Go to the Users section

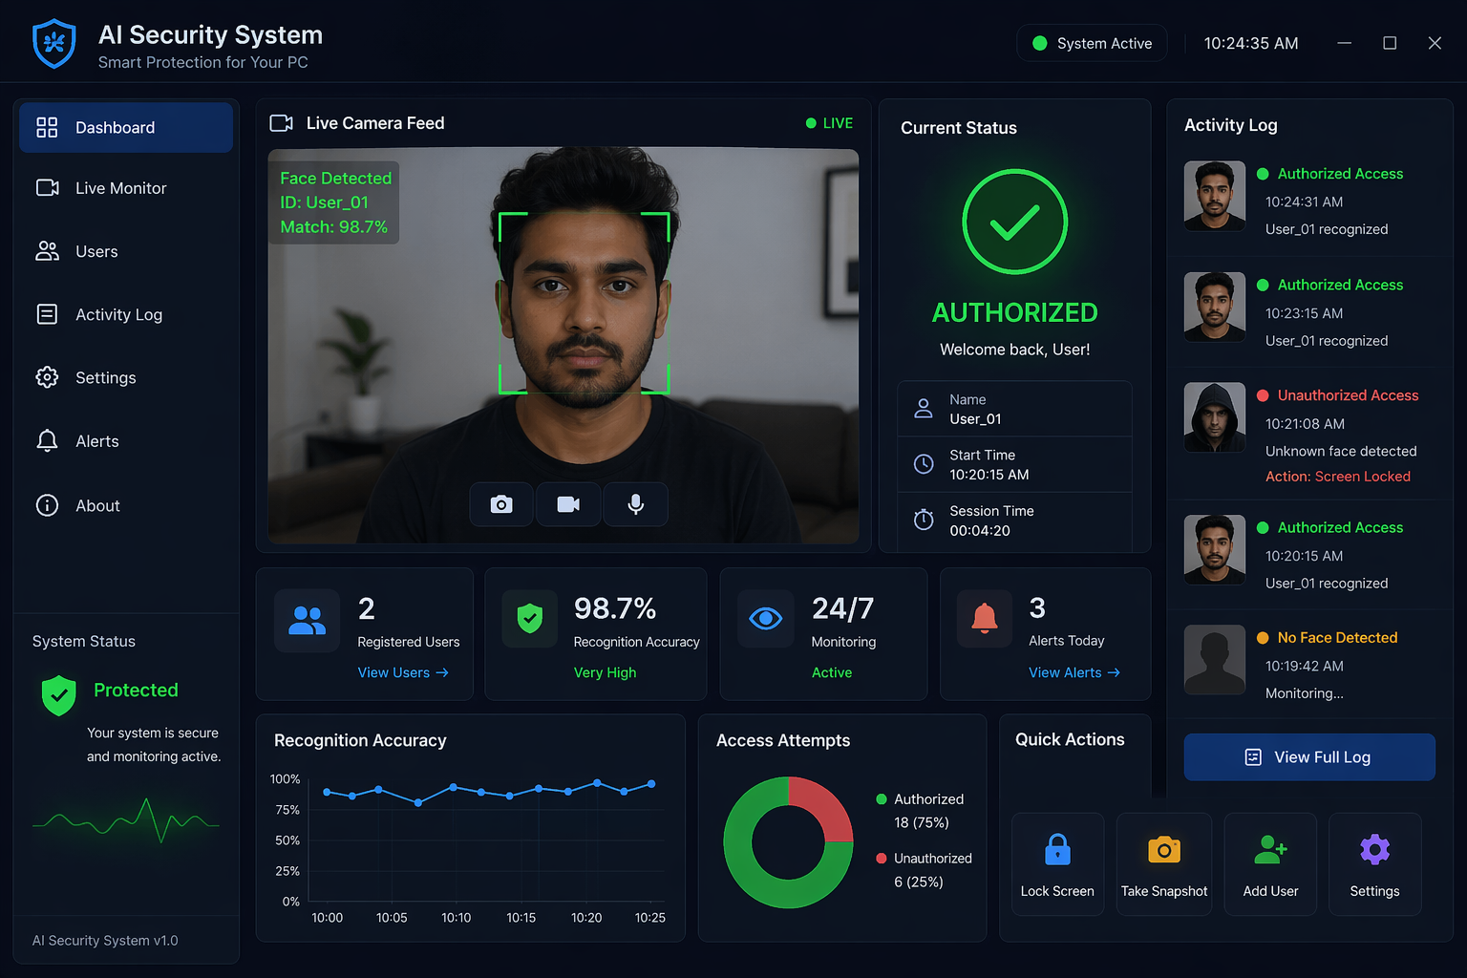pyautogui.click(x=126, y=251)
